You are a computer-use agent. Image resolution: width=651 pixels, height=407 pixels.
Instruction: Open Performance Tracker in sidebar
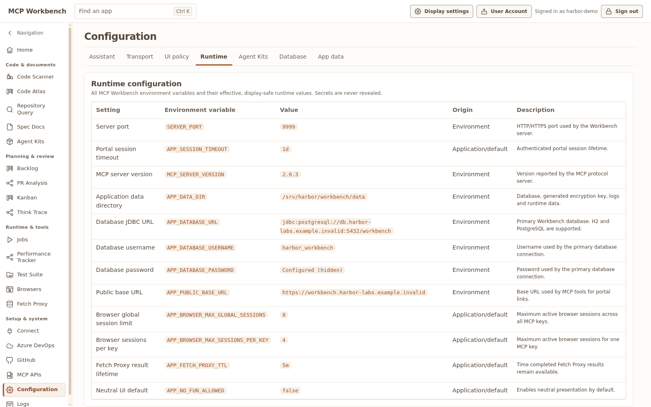pyautogui.click(x=34, y=257)
